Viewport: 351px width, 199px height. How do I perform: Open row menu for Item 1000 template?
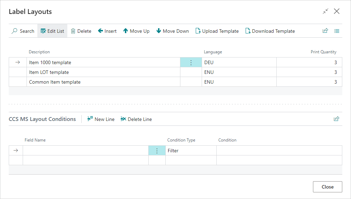[191, 63]
